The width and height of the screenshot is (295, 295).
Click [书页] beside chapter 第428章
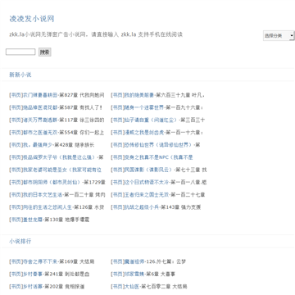[16, 145]
